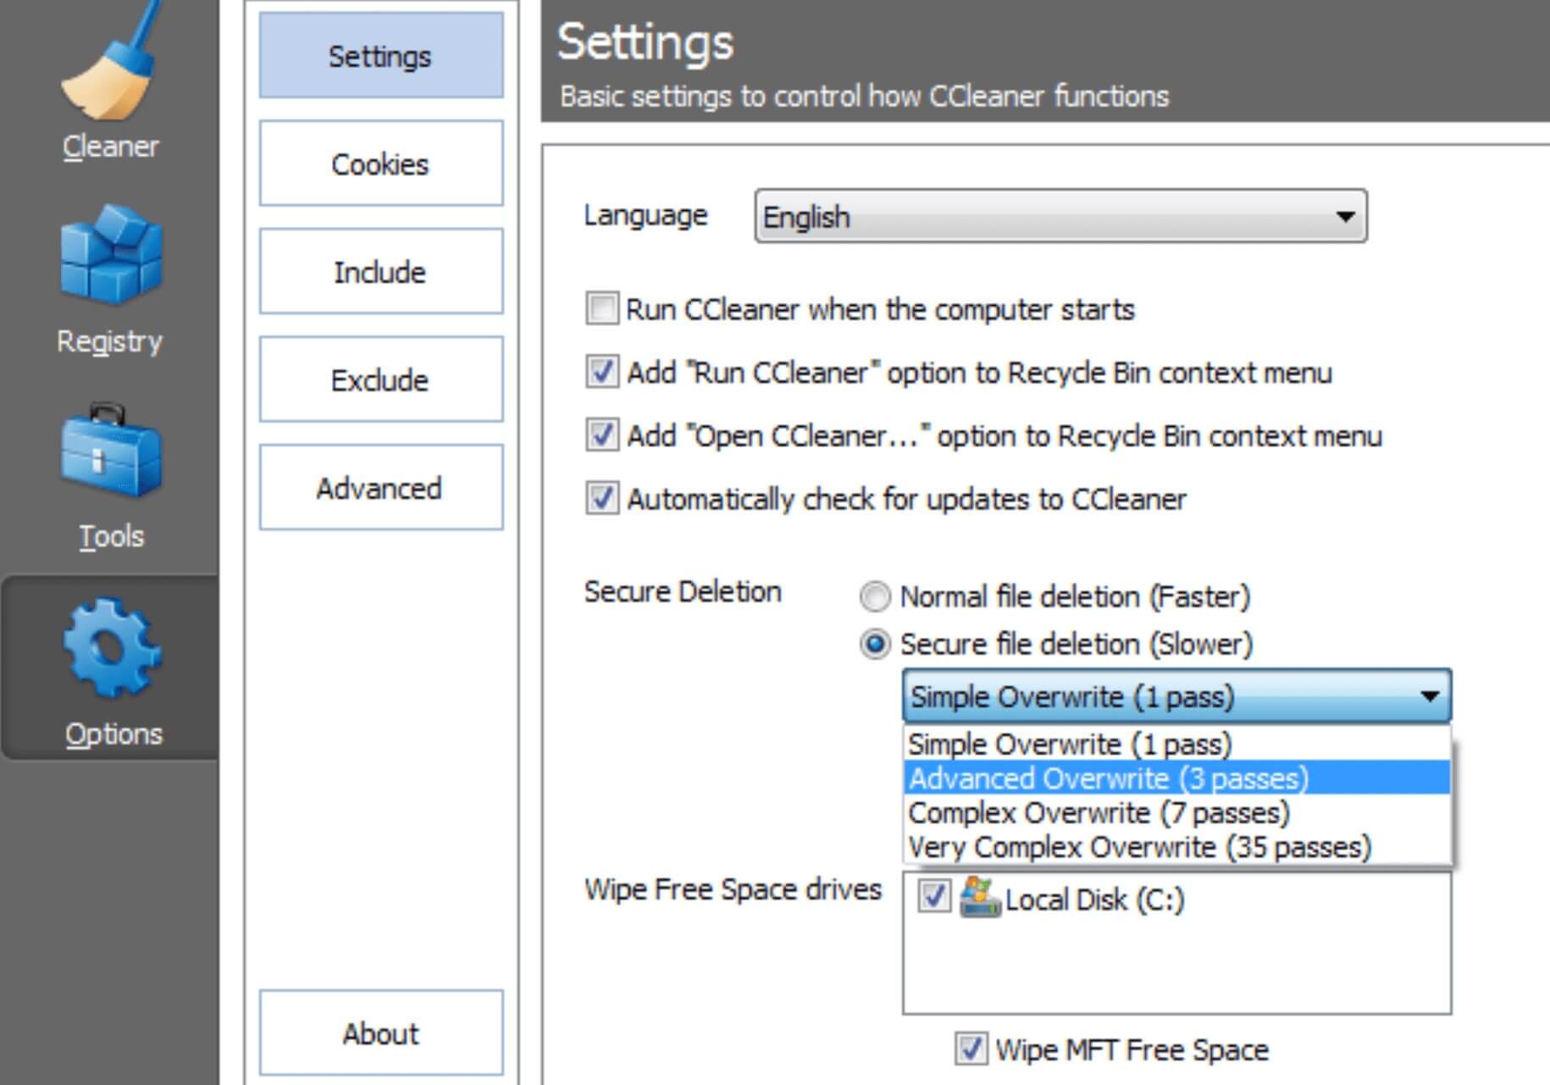Collapse the Simple Overwrite dropdown arrow

click(x=1430, y=696)
